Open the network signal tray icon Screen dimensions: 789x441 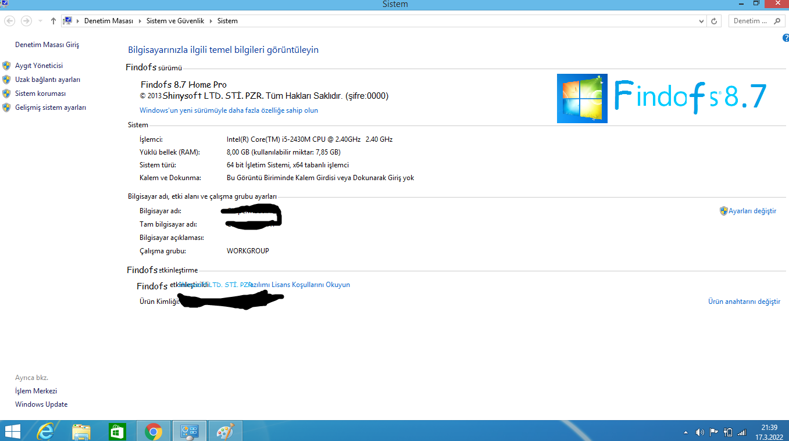coord(742,432)
